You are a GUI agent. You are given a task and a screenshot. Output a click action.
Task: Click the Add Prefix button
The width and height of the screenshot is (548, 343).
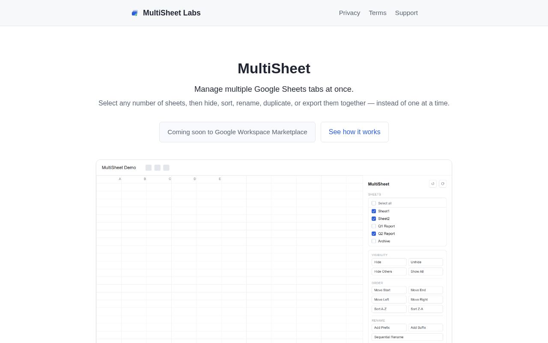pyautogui.click(x=389, y=328)
